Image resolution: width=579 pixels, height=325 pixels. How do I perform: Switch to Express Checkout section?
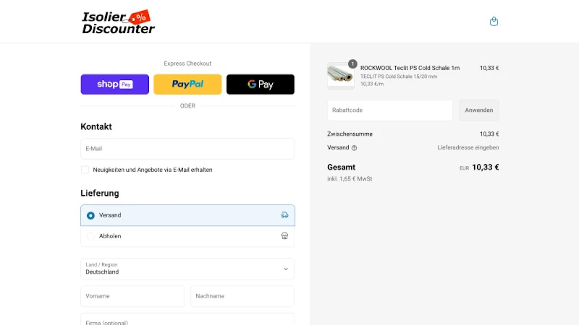(187, 63)
